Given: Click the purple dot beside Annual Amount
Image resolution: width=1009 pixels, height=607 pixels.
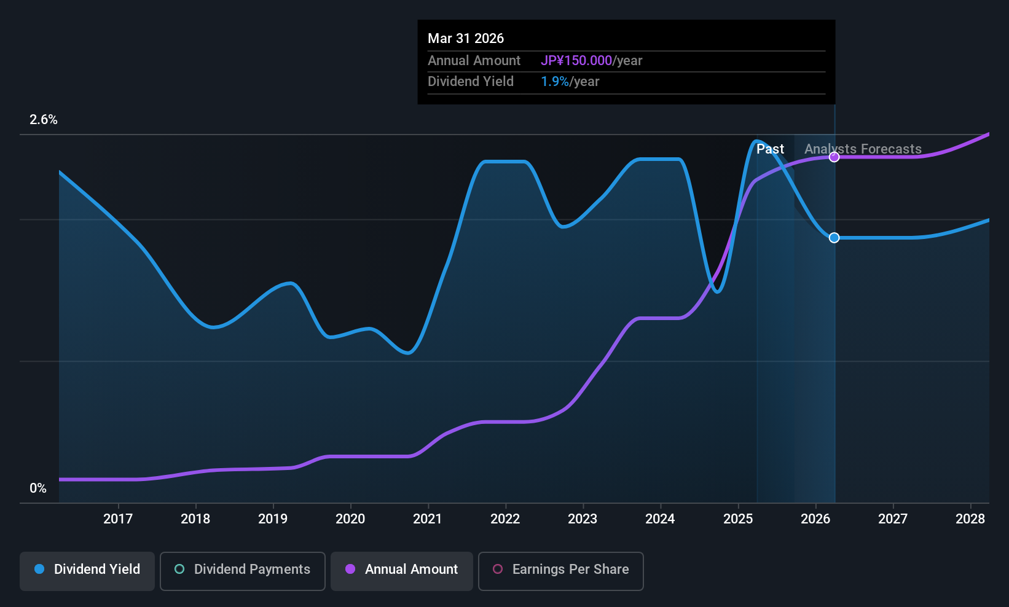Looking at the screenshot, I should (350, 570).
